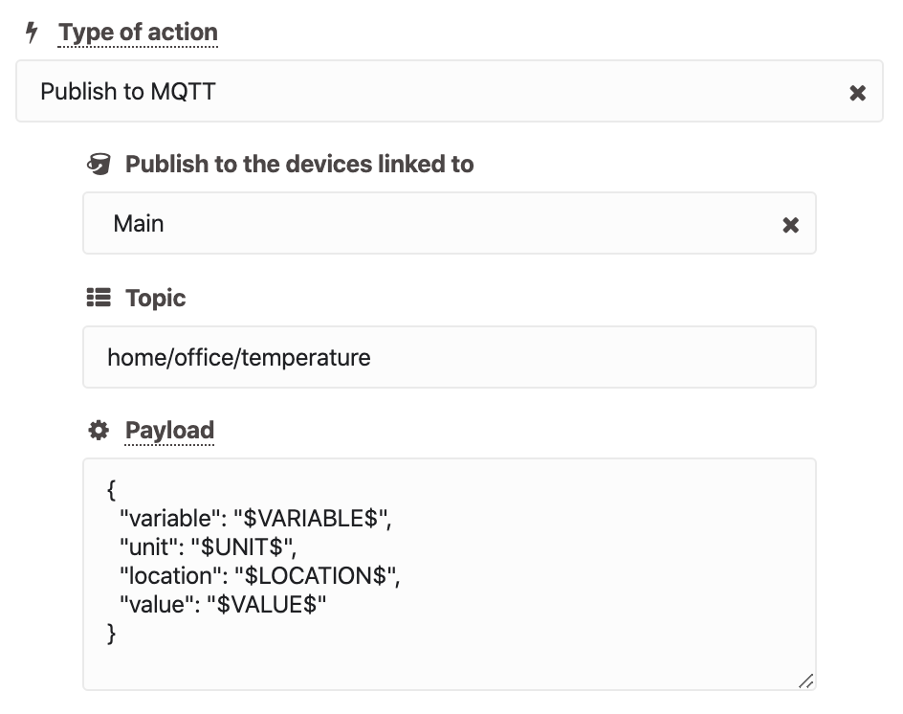Click the Topic label text

point(156,299)
